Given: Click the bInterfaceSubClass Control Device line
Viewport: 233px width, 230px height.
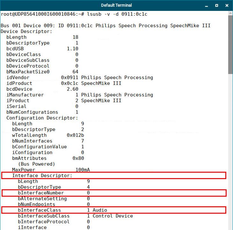Looking at the screenshot, I should click(x=75, y=216).
